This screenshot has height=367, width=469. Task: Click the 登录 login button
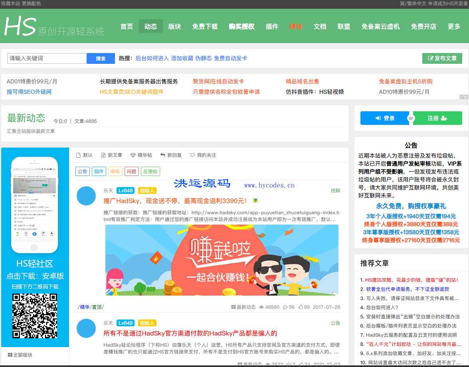click(385, 118)
